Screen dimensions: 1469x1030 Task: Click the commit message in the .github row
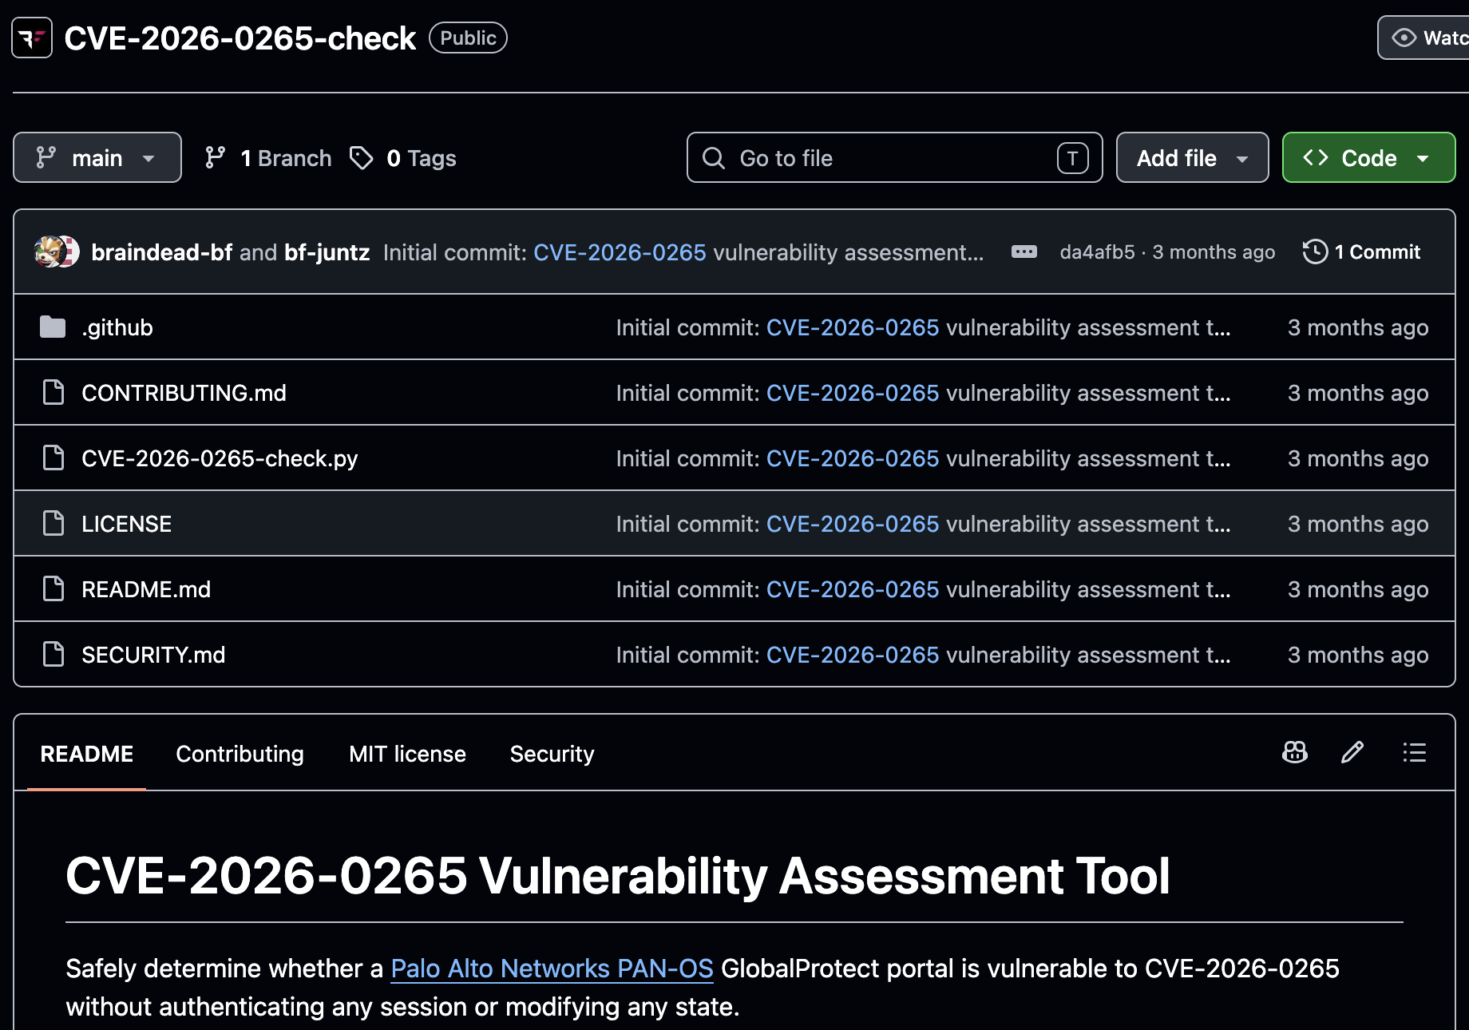[x=923, y=327]
